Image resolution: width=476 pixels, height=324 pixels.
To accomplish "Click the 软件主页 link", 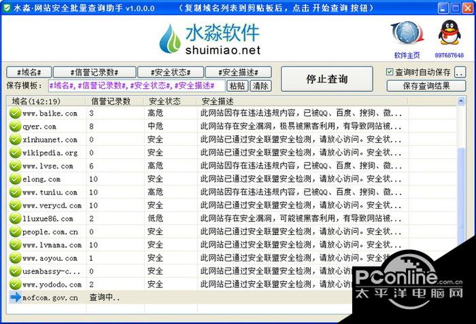I will click(x=407, y=55).
